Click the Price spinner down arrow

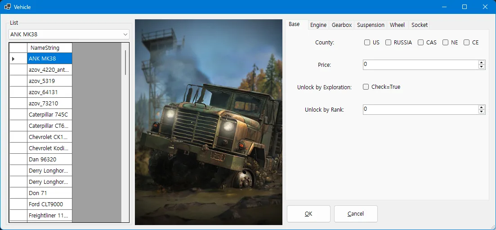[x=482, y=67]
